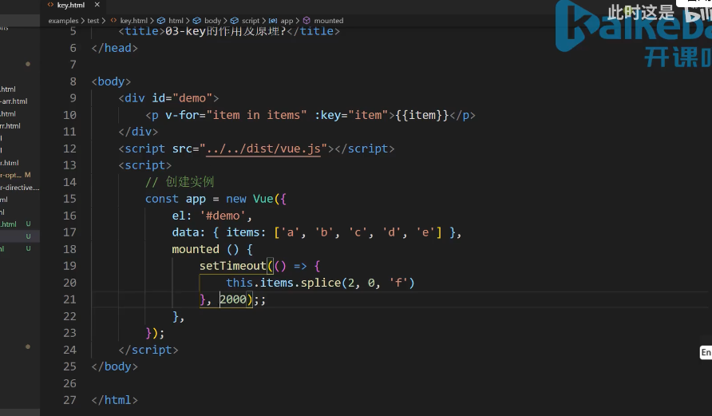
Task: Click the 'En' input method indicator
Action: click(x=706, y=352)
